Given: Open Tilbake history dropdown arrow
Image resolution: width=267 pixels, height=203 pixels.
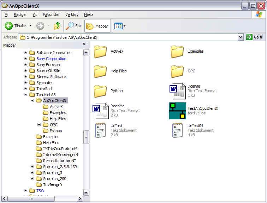Looking at the screenshot, I should coord(30,26).
